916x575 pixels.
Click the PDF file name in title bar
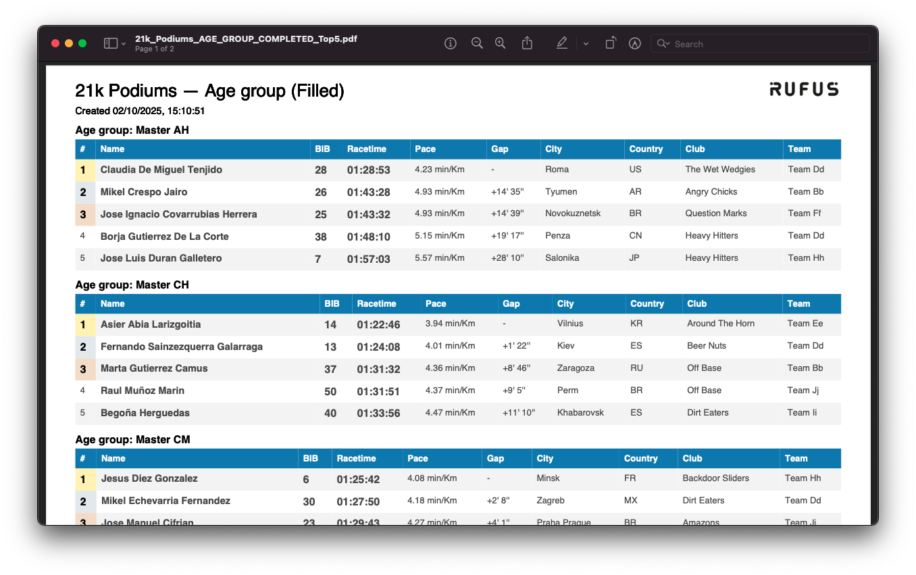pyautogui.click(x=246, y=39)
